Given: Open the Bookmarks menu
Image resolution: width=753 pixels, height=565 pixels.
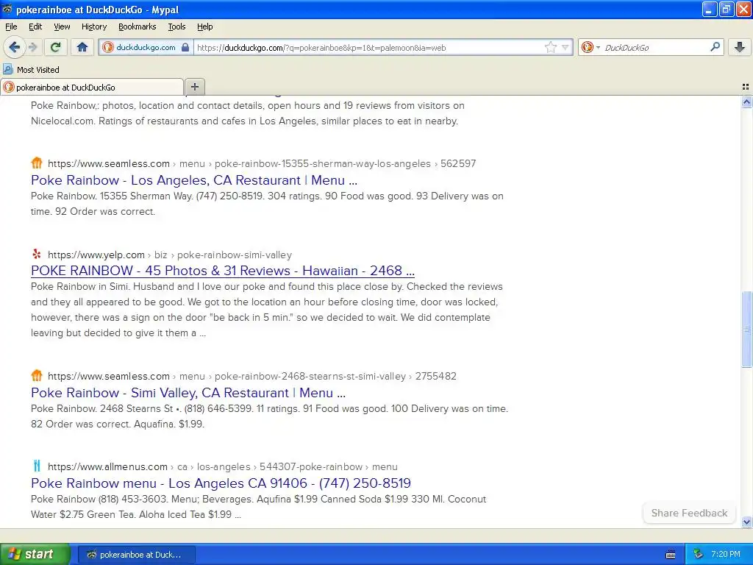Looking at the screenshot, I should [137, 26].
